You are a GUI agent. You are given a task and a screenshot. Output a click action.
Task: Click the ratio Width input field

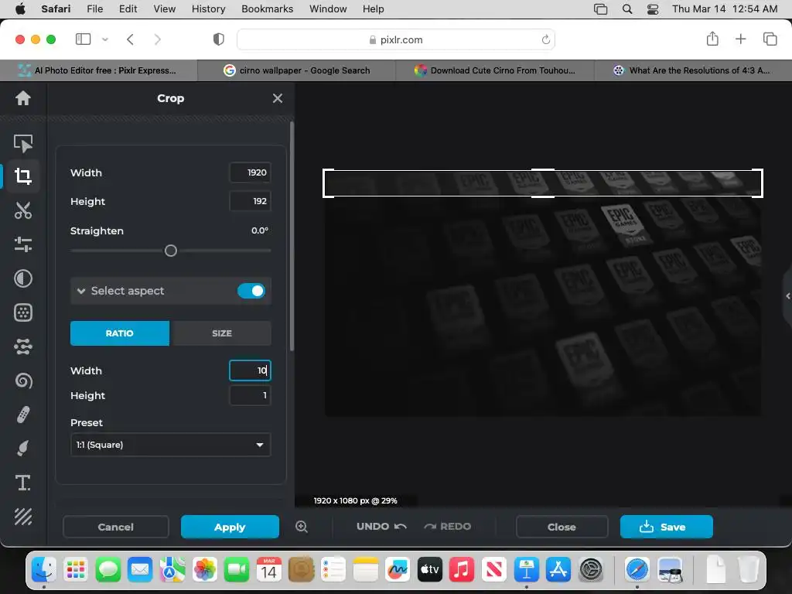(250, 370)
